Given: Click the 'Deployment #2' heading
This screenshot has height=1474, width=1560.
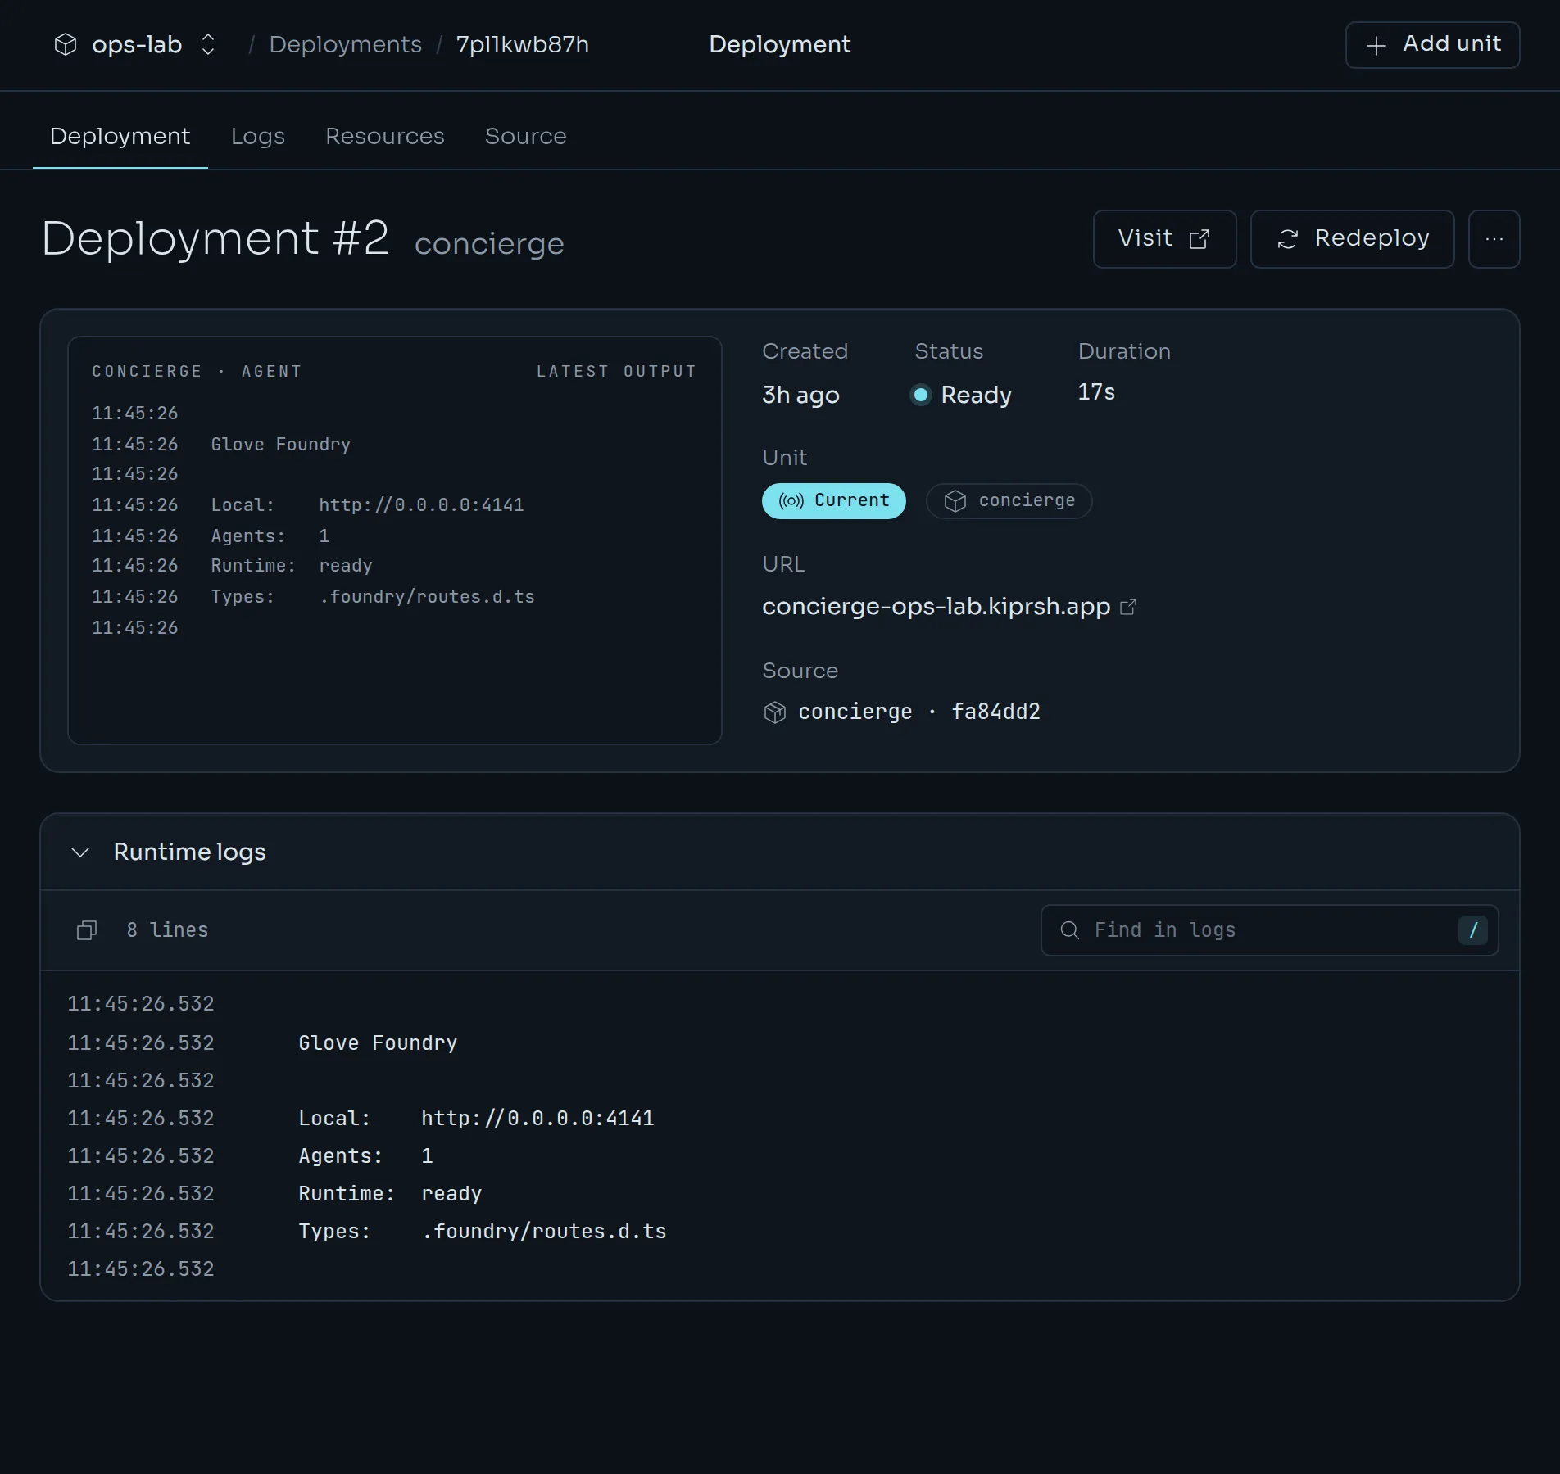Looking at the screenshot, I should click(215, 238).
